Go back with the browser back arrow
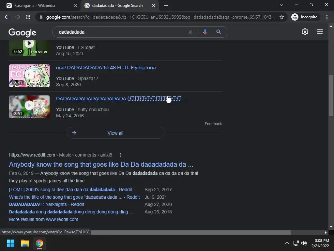 (7, 17)
